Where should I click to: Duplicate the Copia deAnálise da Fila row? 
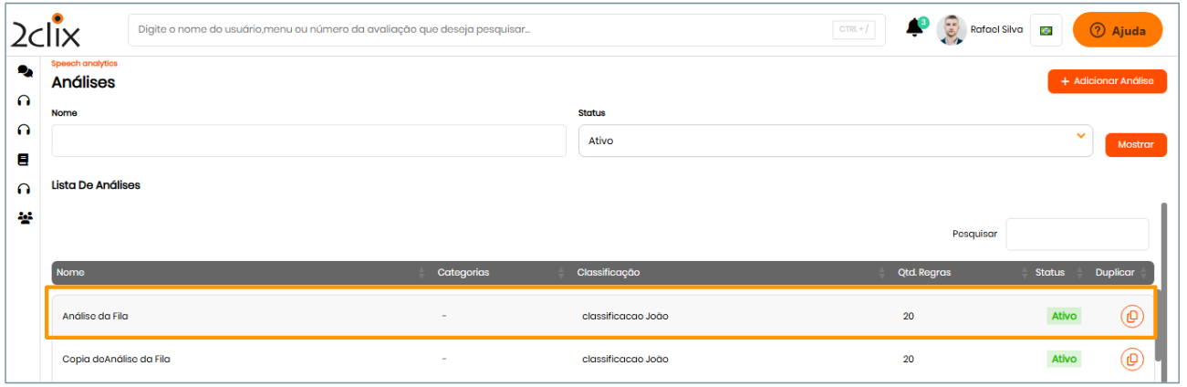click(x=1131, y=359)
